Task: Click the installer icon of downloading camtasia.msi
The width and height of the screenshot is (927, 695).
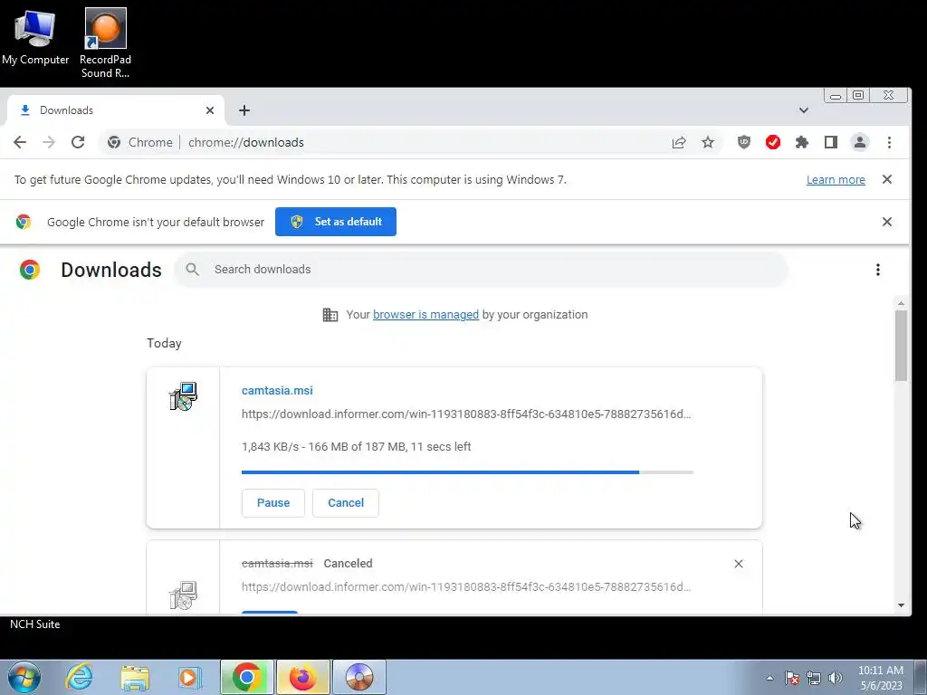Action: (x=183, y=396)
